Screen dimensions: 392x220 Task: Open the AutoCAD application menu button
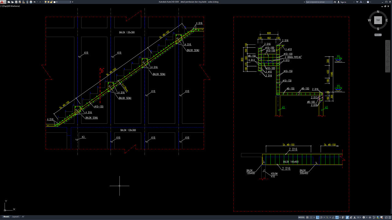[x=3, y=2]
